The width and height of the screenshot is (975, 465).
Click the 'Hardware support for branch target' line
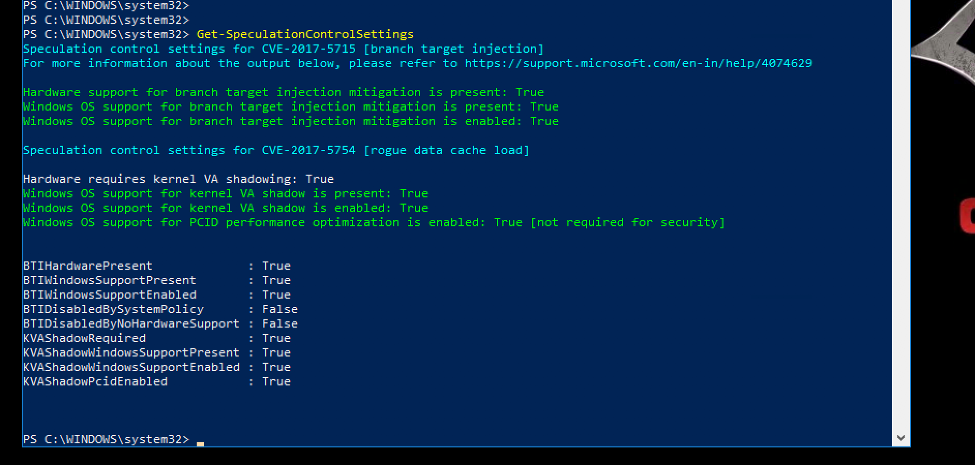tap(283, 92)
